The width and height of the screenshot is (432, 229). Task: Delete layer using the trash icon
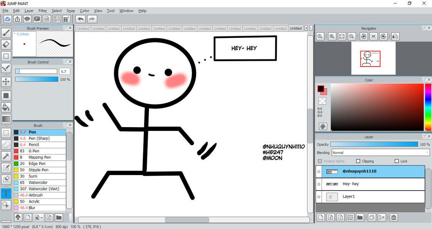tap(393, 217)
